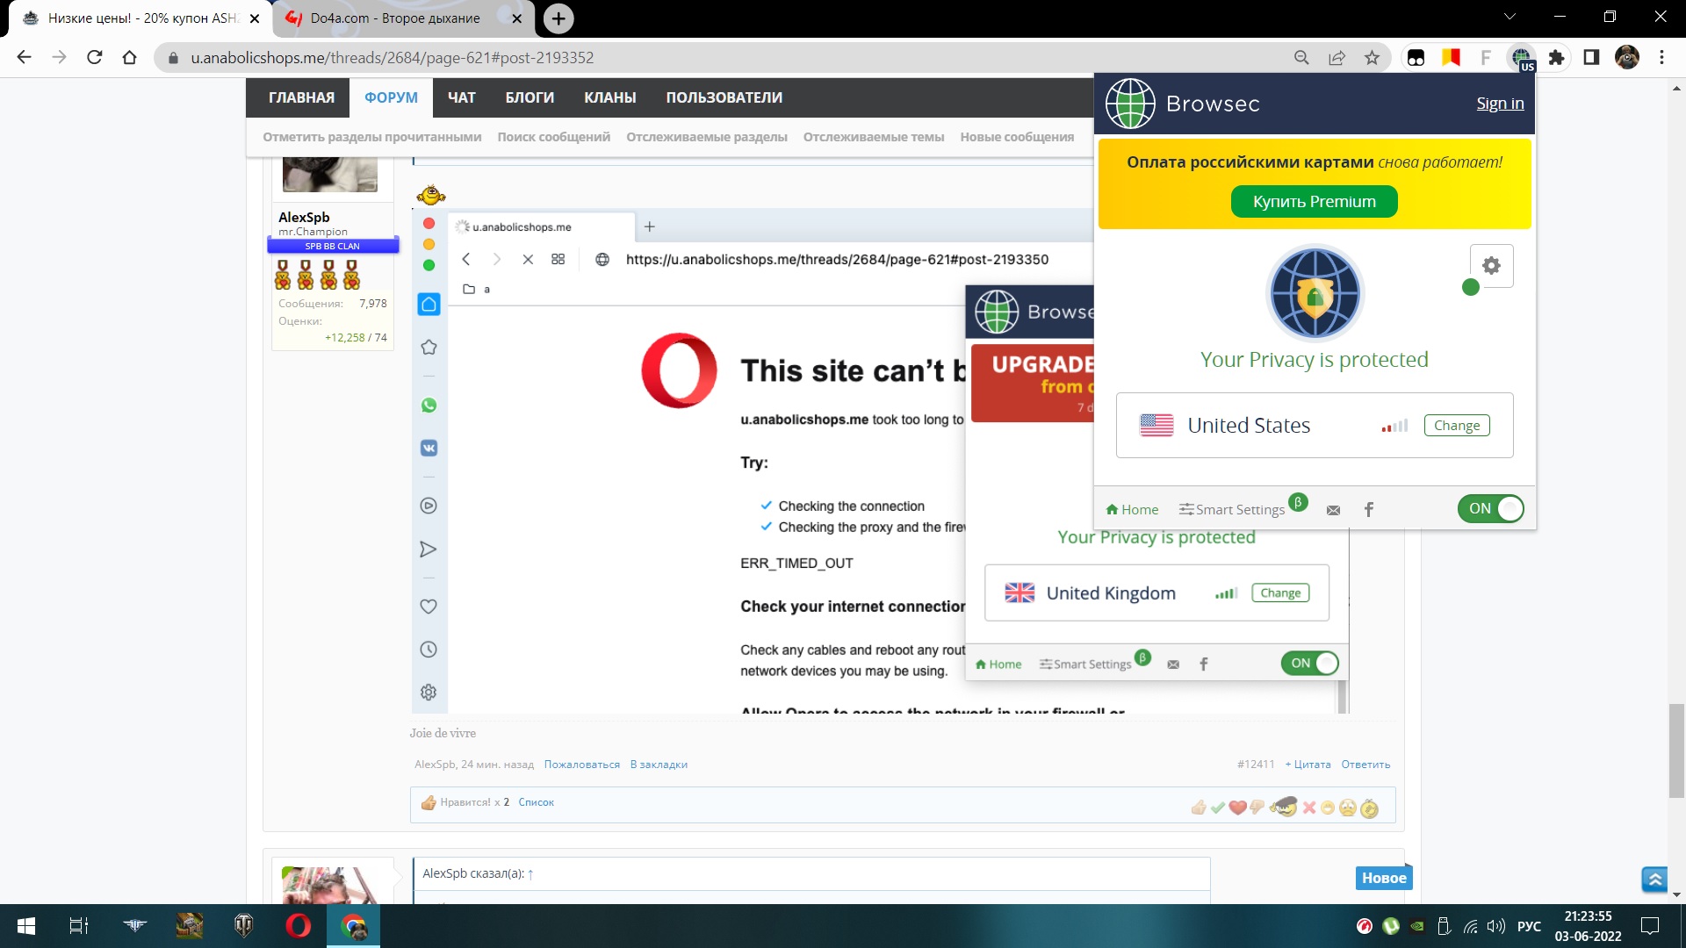
Task: React with the gold medal icon
Action: (x=1369, y=808)
